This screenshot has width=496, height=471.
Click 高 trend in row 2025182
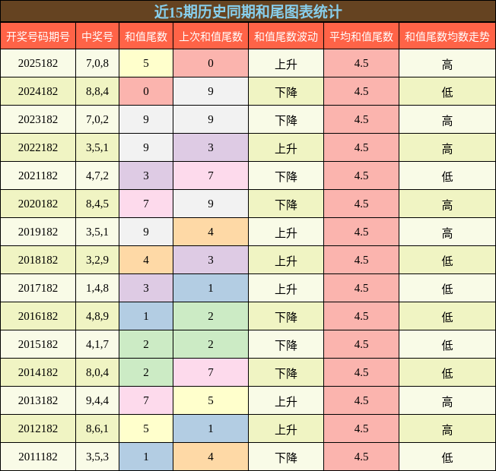447,65
